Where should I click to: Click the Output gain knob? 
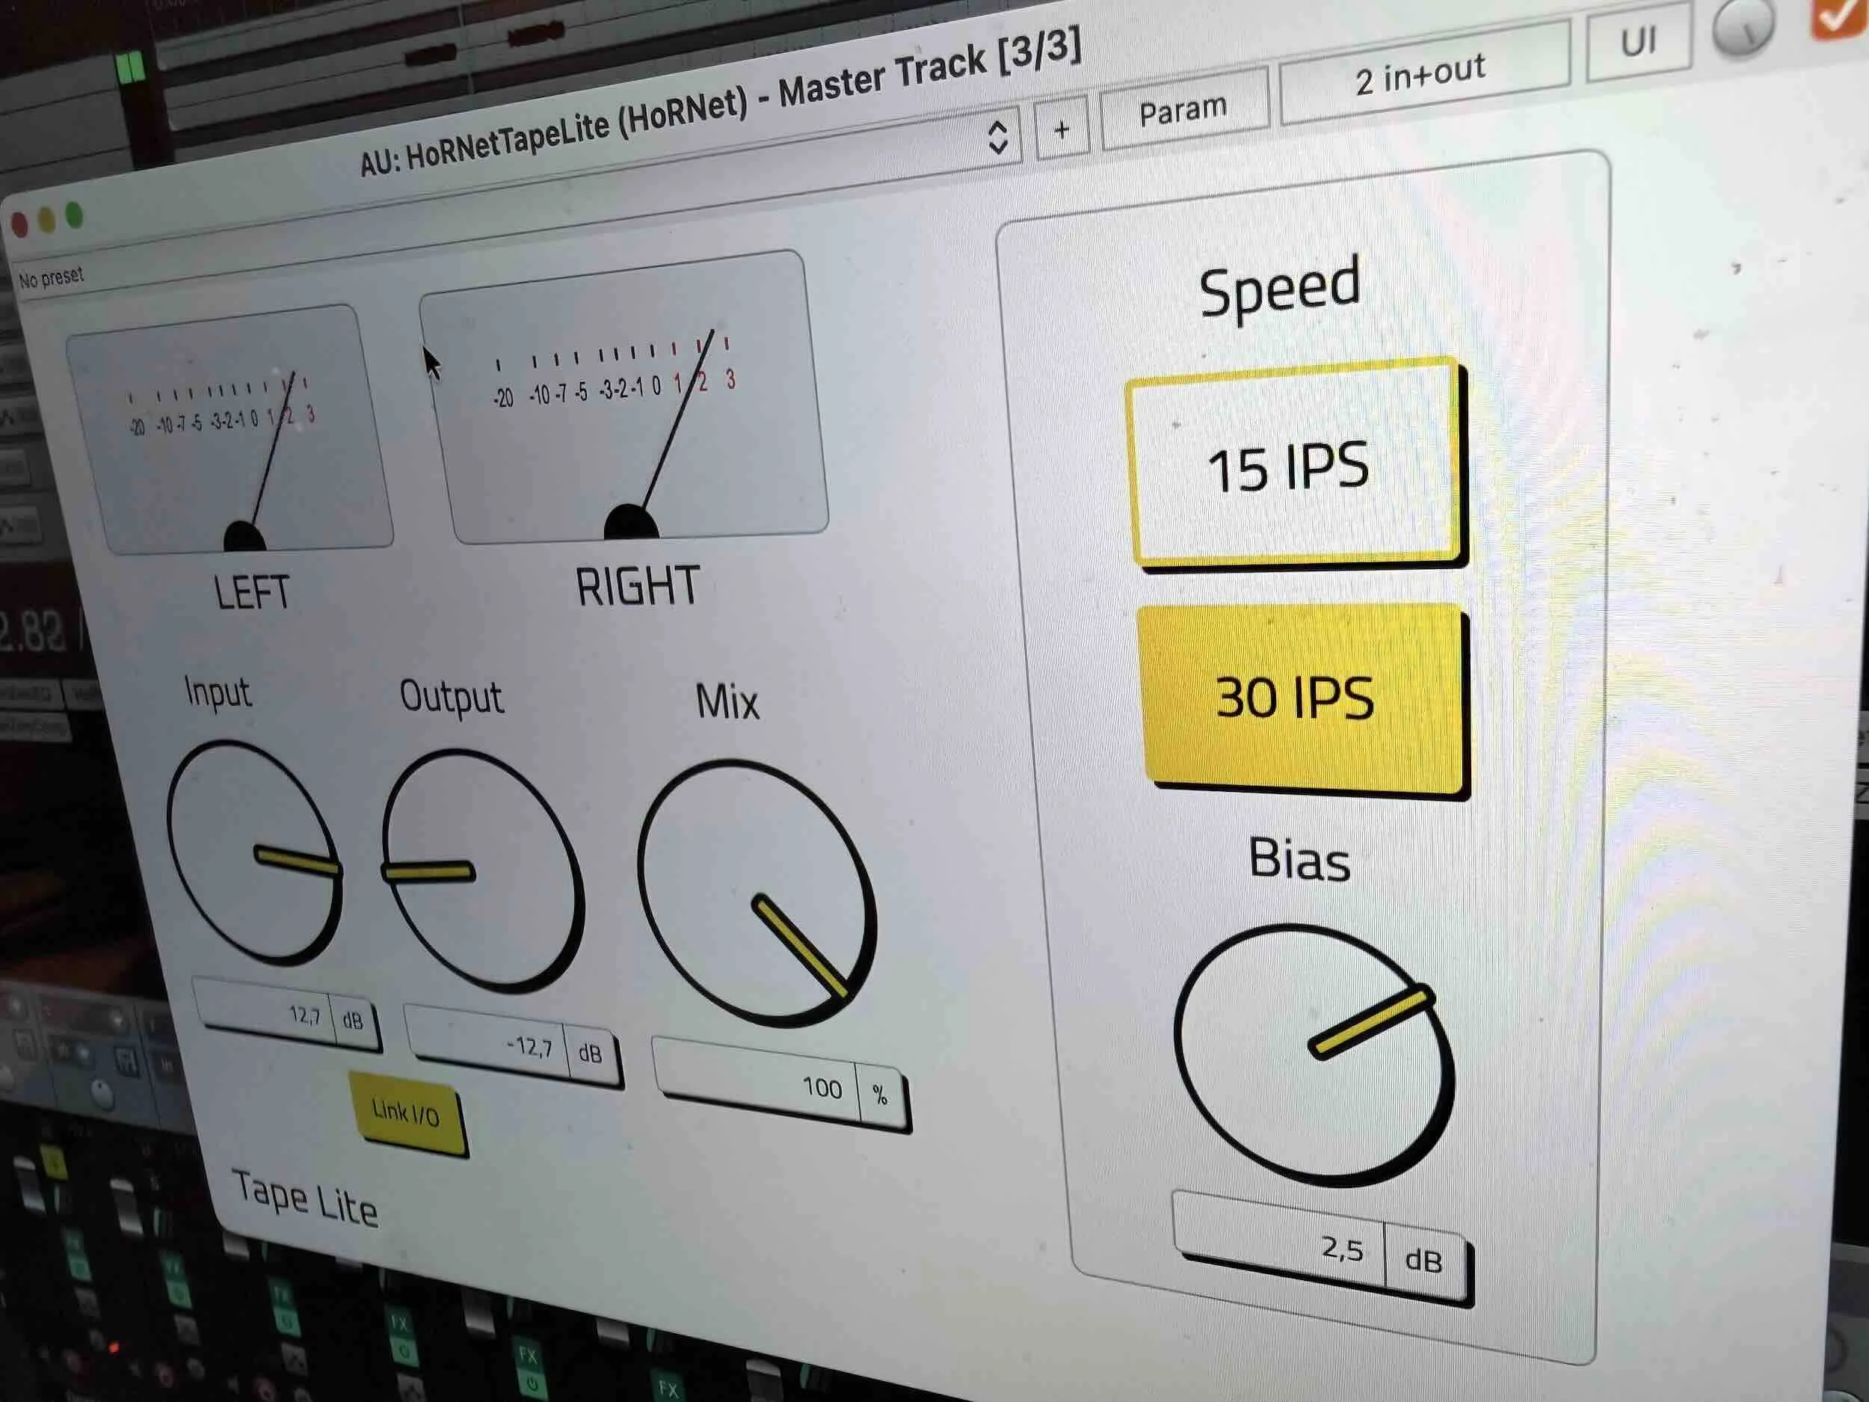tap(481, 870)
